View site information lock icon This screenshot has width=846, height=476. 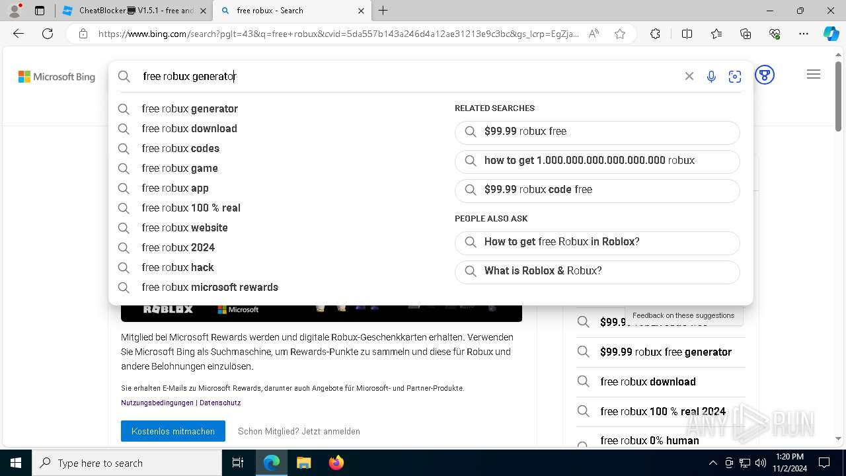83,34
